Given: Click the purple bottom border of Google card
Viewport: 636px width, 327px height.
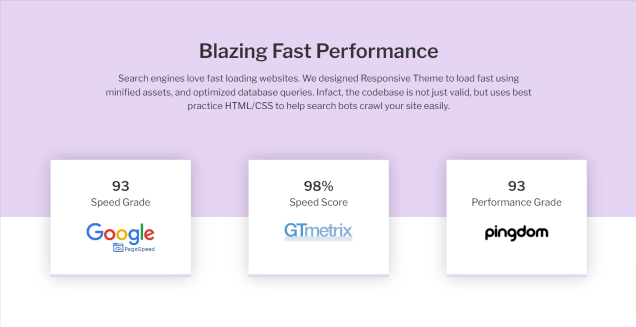Looking at the screenshot, I should pos(120,275).
